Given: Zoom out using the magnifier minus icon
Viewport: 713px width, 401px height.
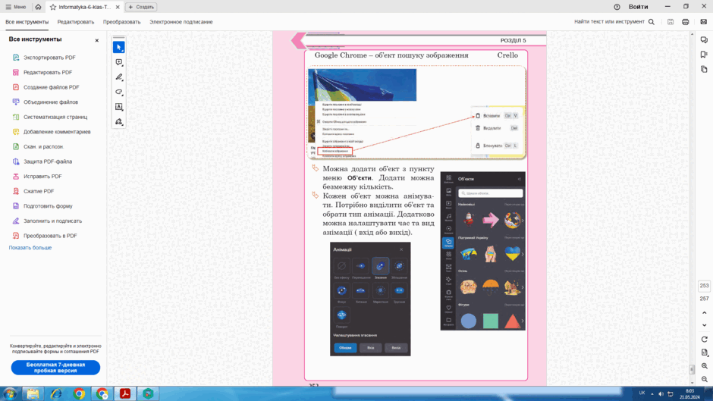Looking at the screenshot, I should (x=705, y=379).
